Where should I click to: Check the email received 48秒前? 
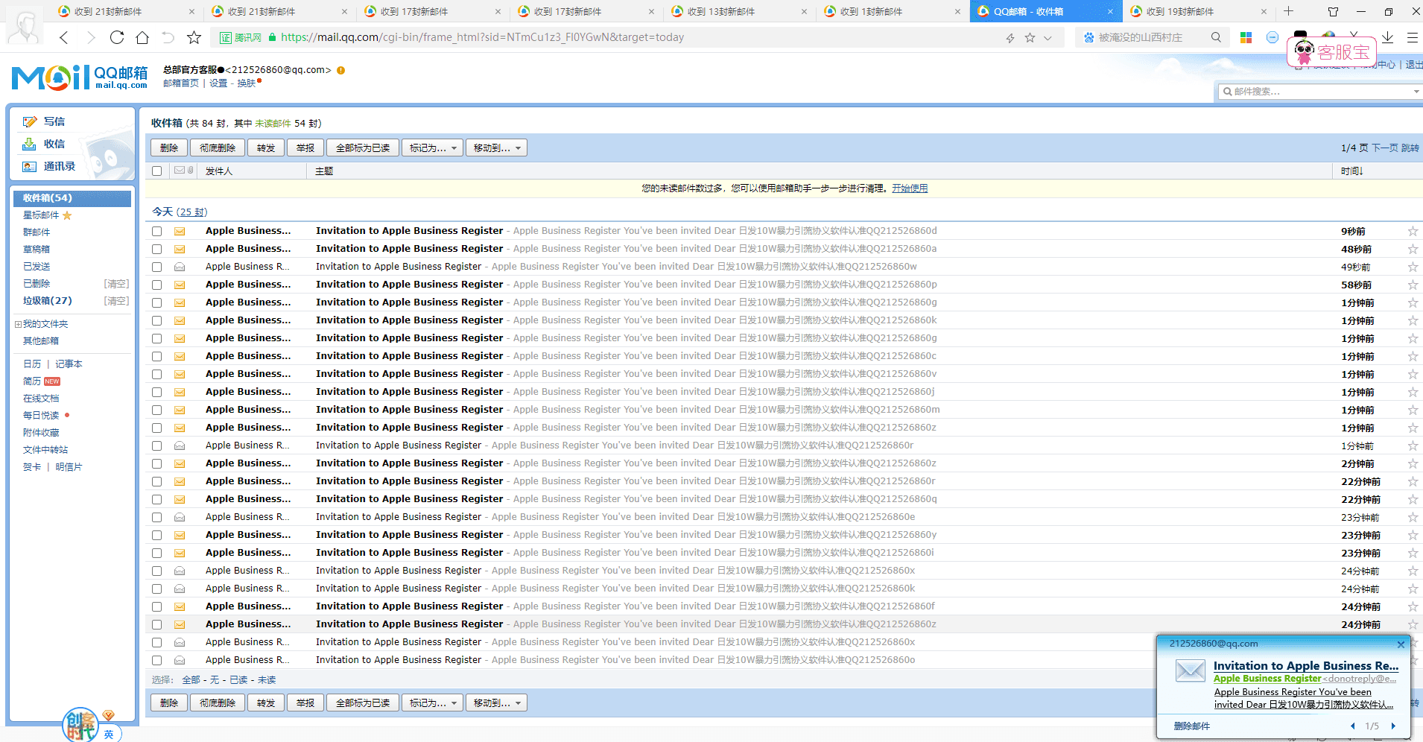156,249
